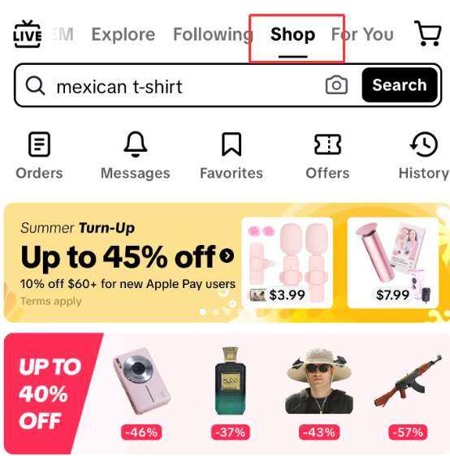This screenshot has height=456, width=450.
Task: Open the arrow next to 'Up to 45% off'
Action: click(x=227, y=256)
